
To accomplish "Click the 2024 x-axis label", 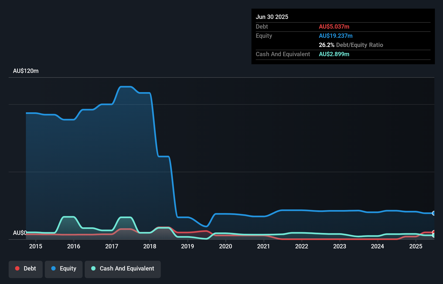I will point(377,246).
